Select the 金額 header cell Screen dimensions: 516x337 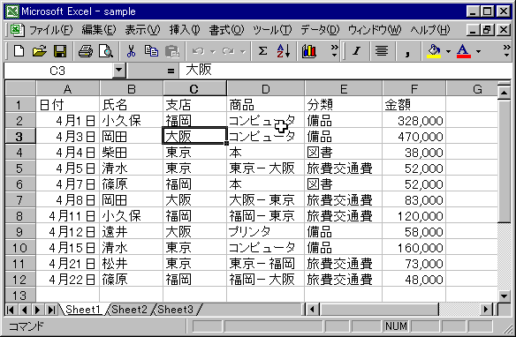coord(414,105)
